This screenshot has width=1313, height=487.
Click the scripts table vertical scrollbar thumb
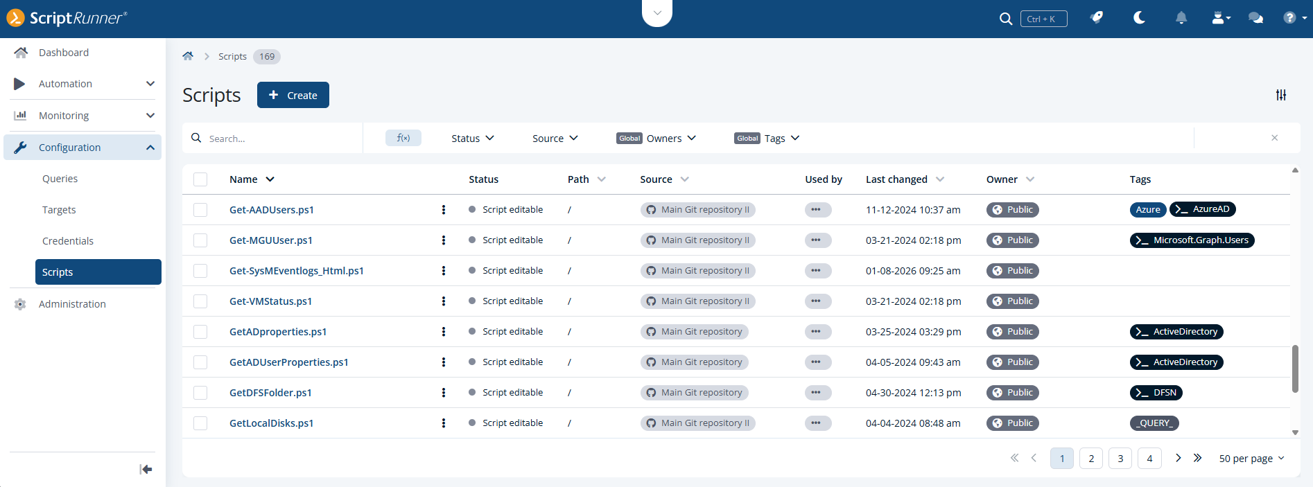[1295, 369]
